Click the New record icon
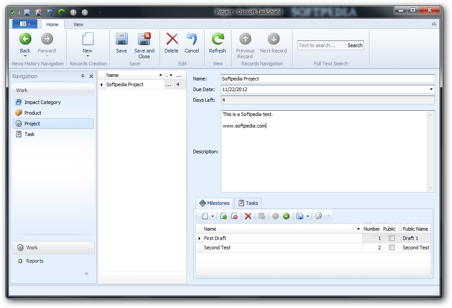452x308 pixels. [88, 39]
